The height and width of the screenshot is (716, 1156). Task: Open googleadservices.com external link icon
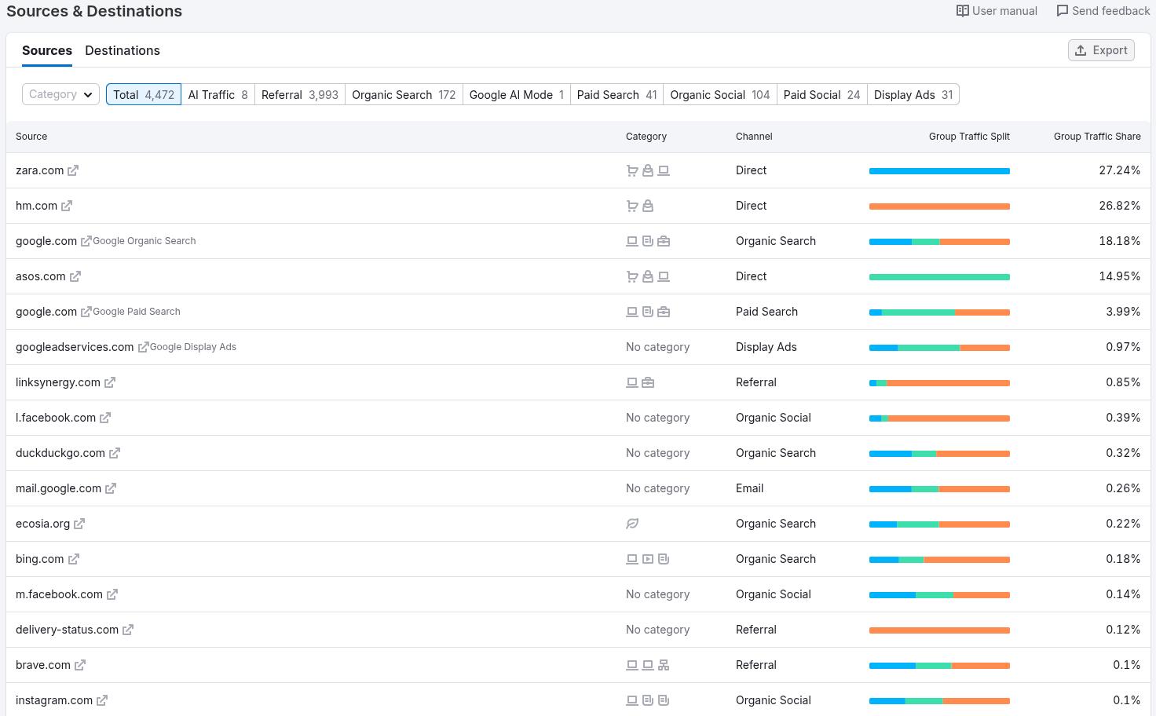(x=143, y=347)
